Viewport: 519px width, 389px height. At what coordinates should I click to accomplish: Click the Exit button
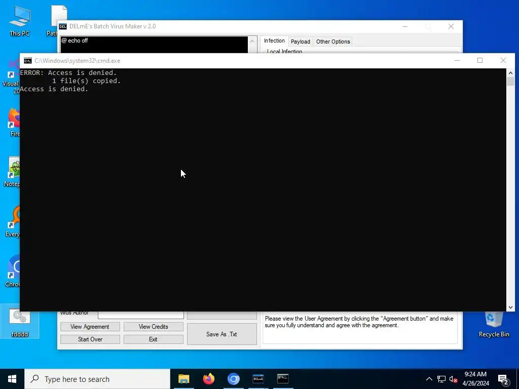pyautogui.click(x=153, y=339)
